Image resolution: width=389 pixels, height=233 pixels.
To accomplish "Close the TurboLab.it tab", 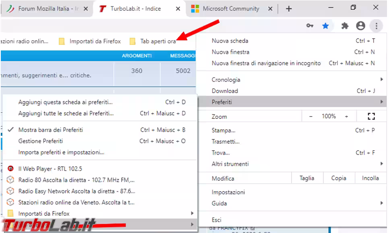I will click(178, 9).
